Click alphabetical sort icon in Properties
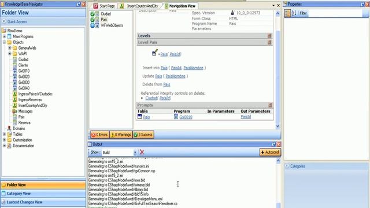Screen dimensions: 370x208 (x=294, y=13)
